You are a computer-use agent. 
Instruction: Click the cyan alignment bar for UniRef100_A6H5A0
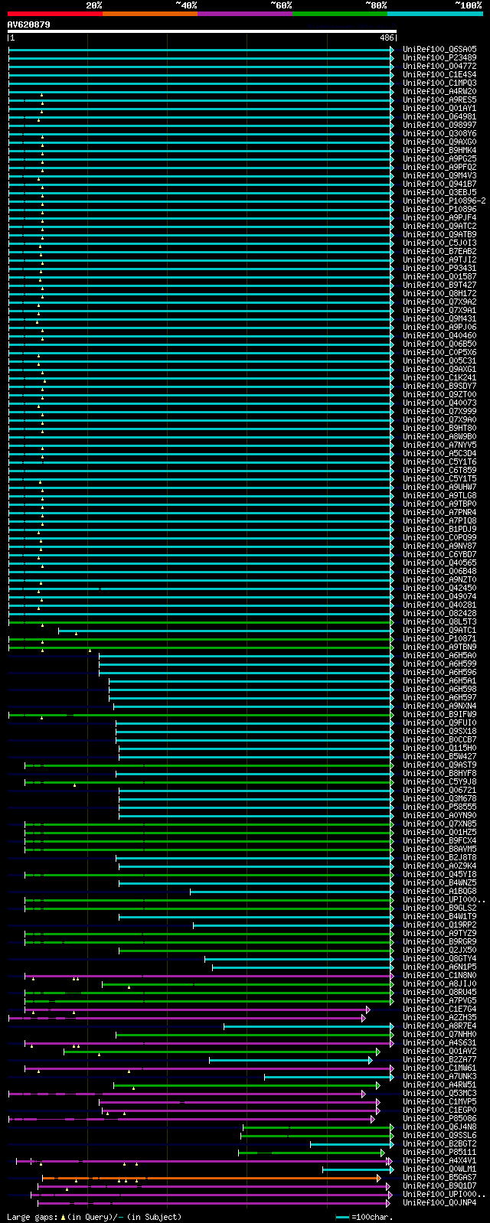click(x=247, y=655)
